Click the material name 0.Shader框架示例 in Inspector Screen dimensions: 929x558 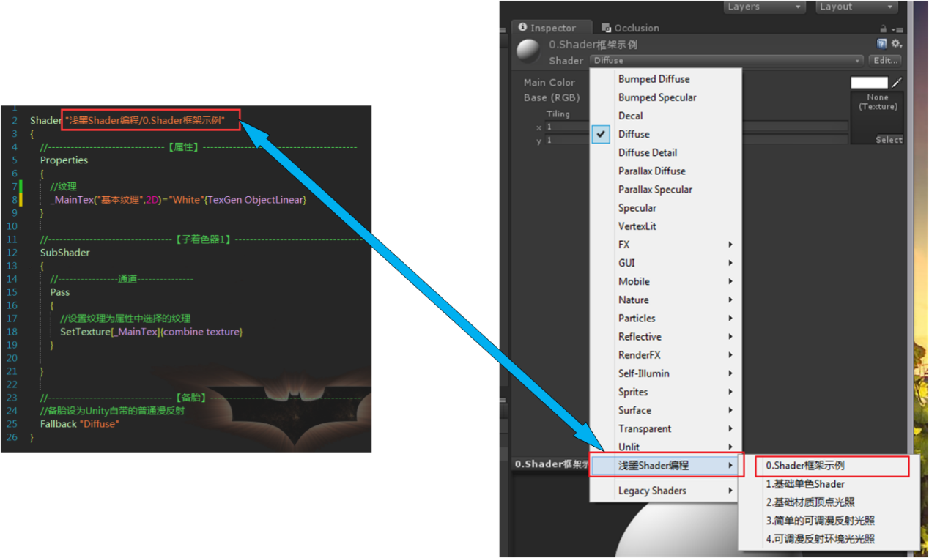click(x=593, y=45)
